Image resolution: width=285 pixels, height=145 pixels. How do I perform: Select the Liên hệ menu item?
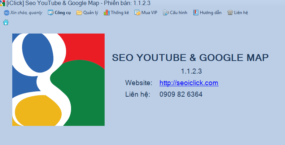(241, 13)
